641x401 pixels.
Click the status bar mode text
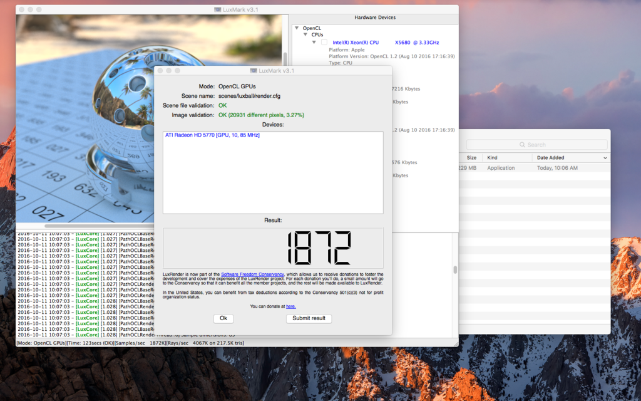[x=41, y=343]
